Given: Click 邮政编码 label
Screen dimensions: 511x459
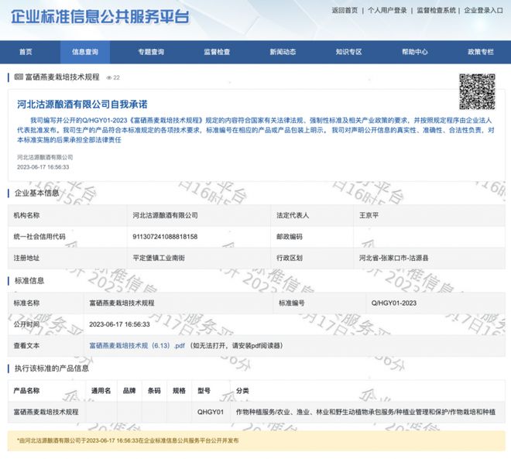Looking at the screenshot, I should (290, 237).
